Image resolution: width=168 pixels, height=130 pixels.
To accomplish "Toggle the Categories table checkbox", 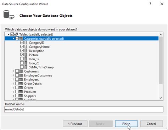I will pyautogui.click(x=17, y=38).
